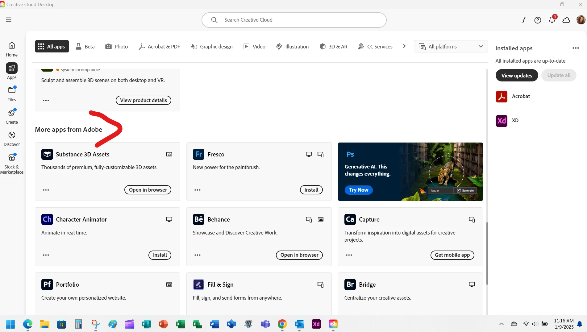Image resolution: width=587 pixels, height=332 pixels.
Task: Click desktop platform icon on Fresco card
Action: pyautogui.click(x=309, y=154)
